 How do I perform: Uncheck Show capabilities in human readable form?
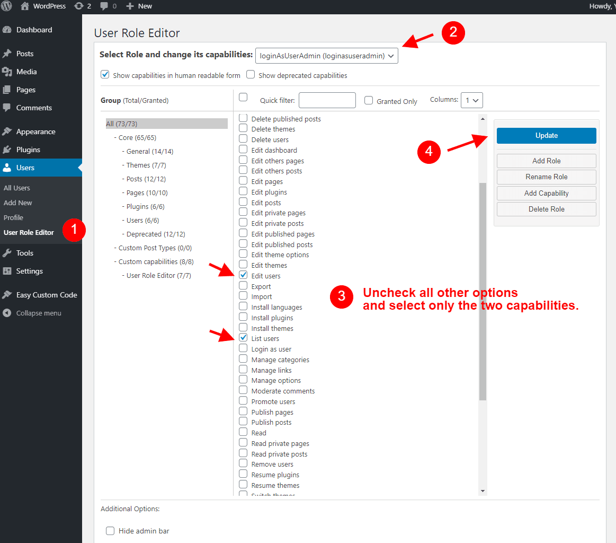(105, 74)
